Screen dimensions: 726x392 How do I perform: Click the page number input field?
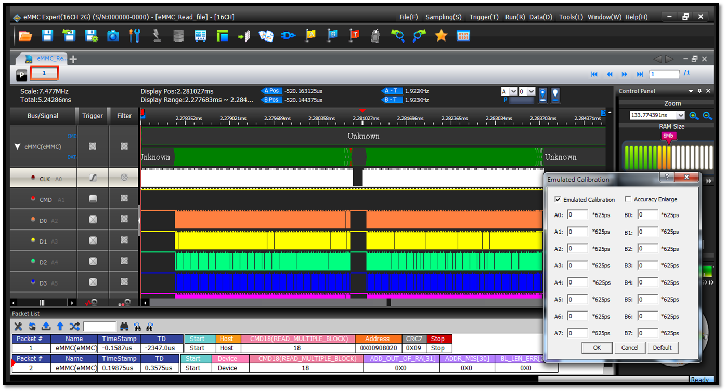click(664, 74)
